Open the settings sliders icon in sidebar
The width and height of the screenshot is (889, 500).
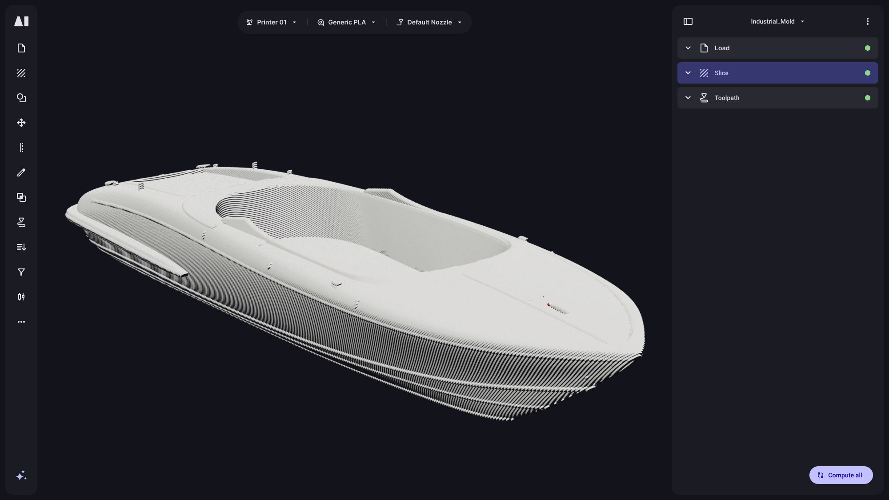click(x=21, y=297)
